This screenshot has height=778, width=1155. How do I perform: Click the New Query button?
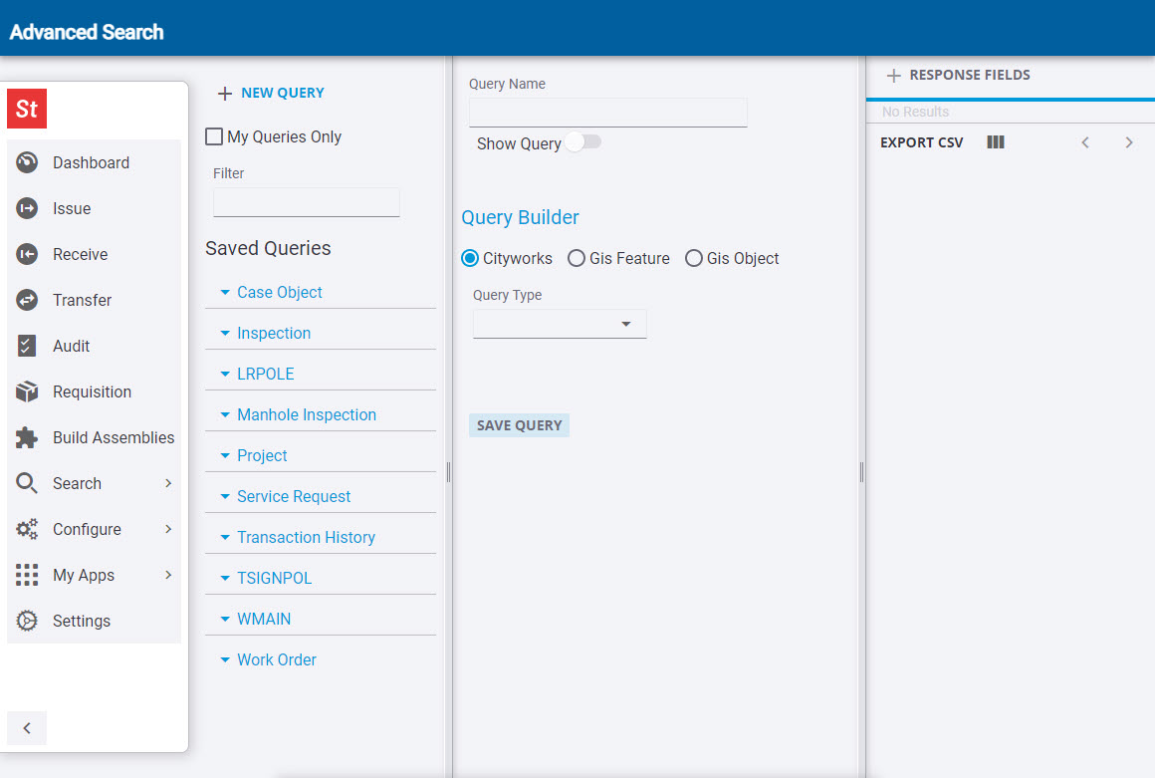272,94
